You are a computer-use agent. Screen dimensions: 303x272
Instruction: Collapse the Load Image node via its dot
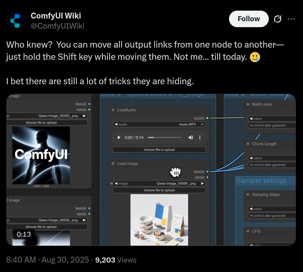pyautogui.click(x=113, y=163)
